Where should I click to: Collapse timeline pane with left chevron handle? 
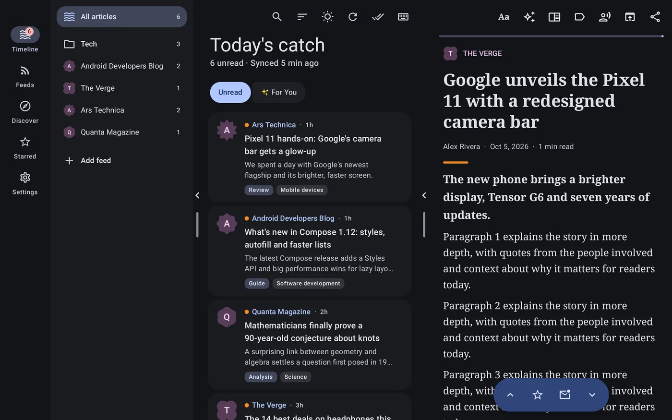pyautogui.click(x=424, y=195)
